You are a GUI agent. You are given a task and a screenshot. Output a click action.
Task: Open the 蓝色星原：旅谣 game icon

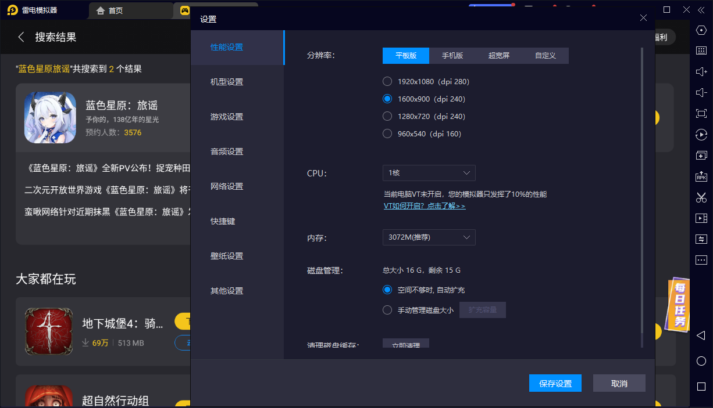tap(50, 118)
